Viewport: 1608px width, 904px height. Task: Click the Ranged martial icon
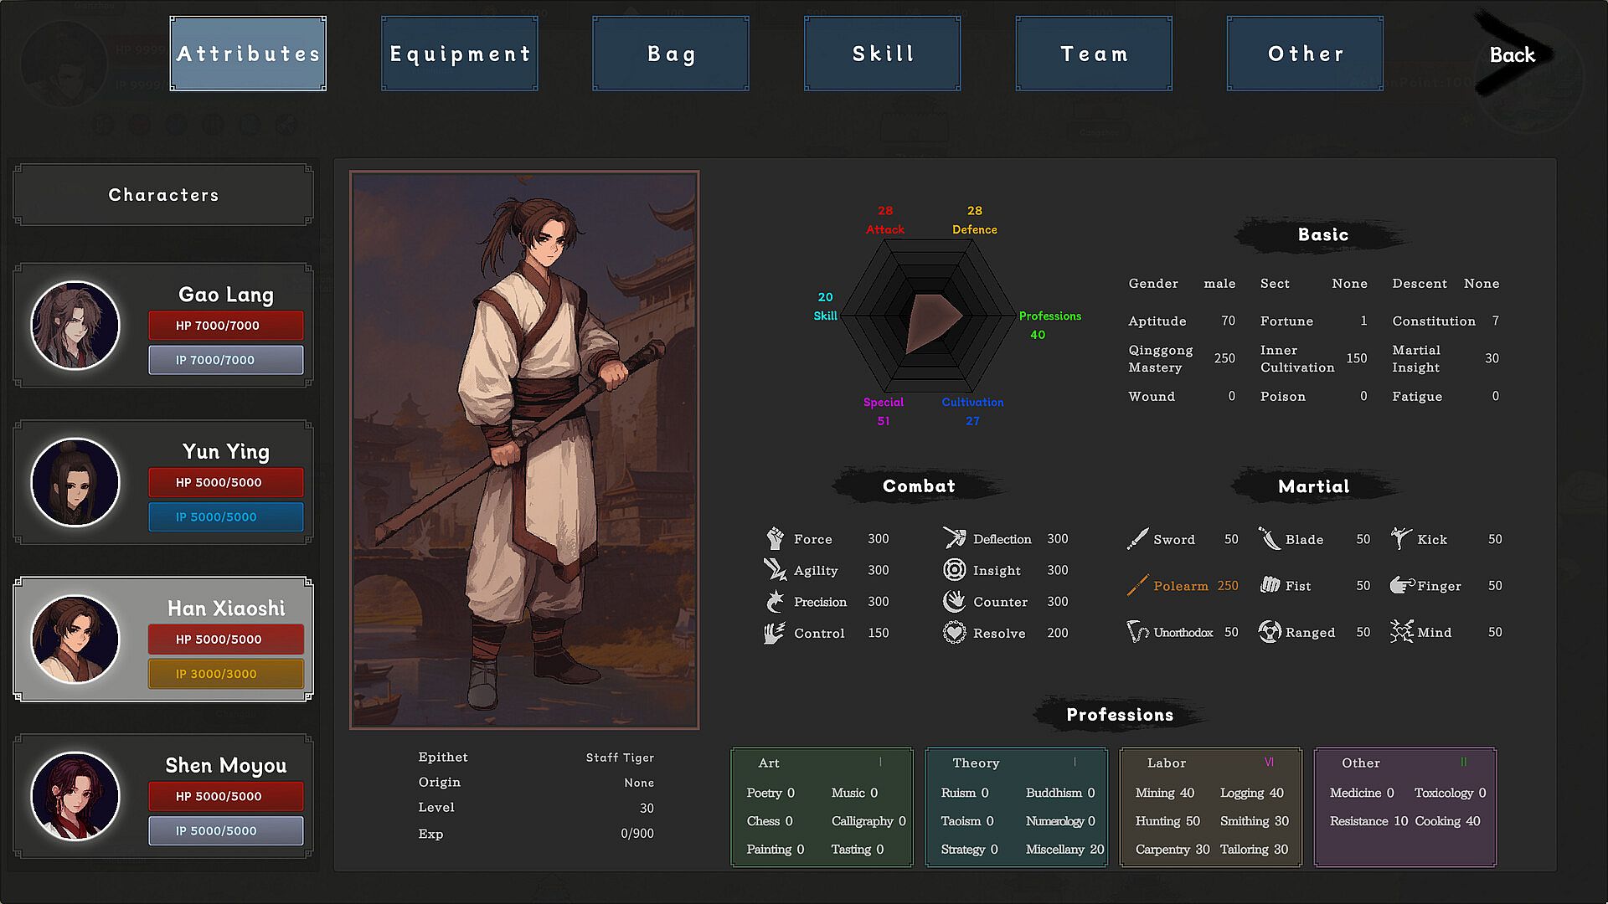[1270, 632]
